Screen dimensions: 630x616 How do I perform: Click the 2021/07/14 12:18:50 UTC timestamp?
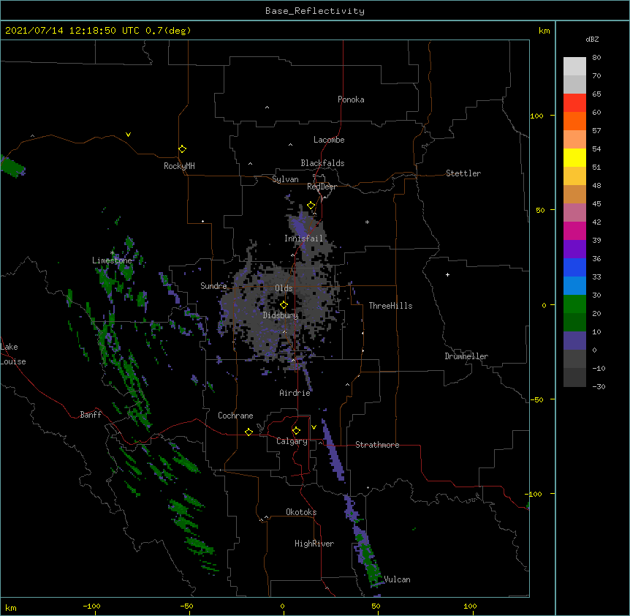click(72, 31)
